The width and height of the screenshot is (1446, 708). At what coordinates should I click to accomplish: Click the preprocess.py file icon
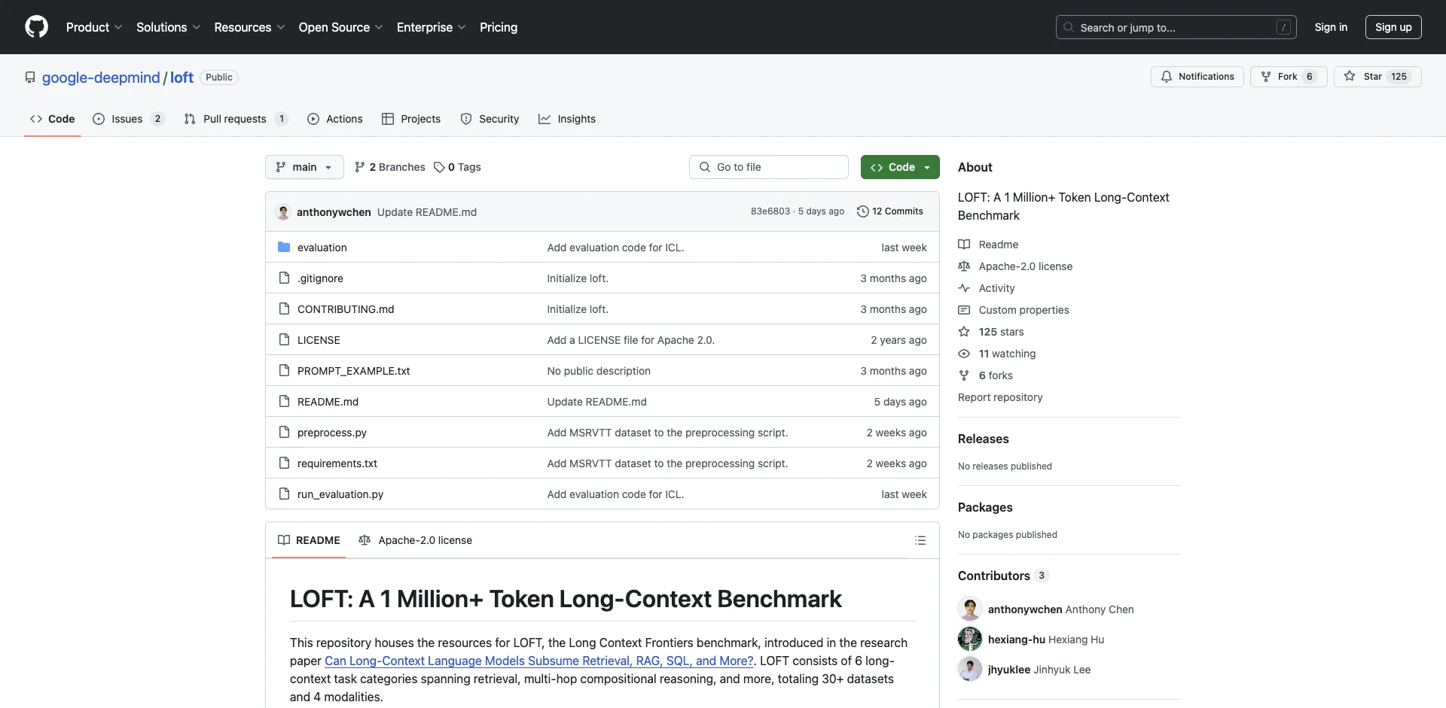(x=284, y=432)
